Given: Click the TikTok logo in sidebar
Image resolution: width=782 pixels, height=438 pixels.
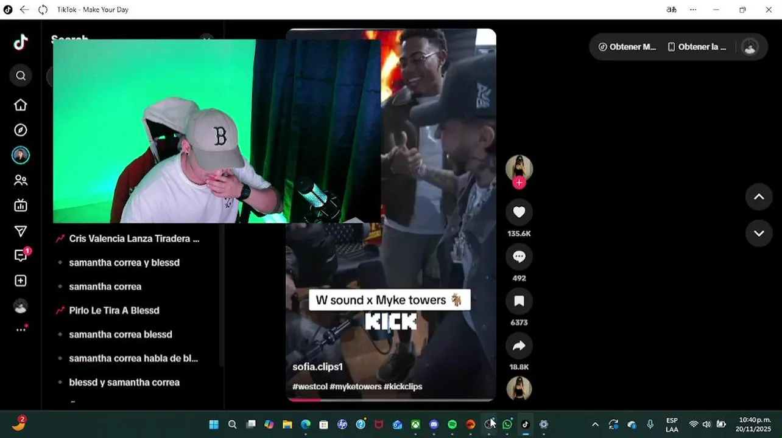Looking at the screenshot, I should (21, 42).
